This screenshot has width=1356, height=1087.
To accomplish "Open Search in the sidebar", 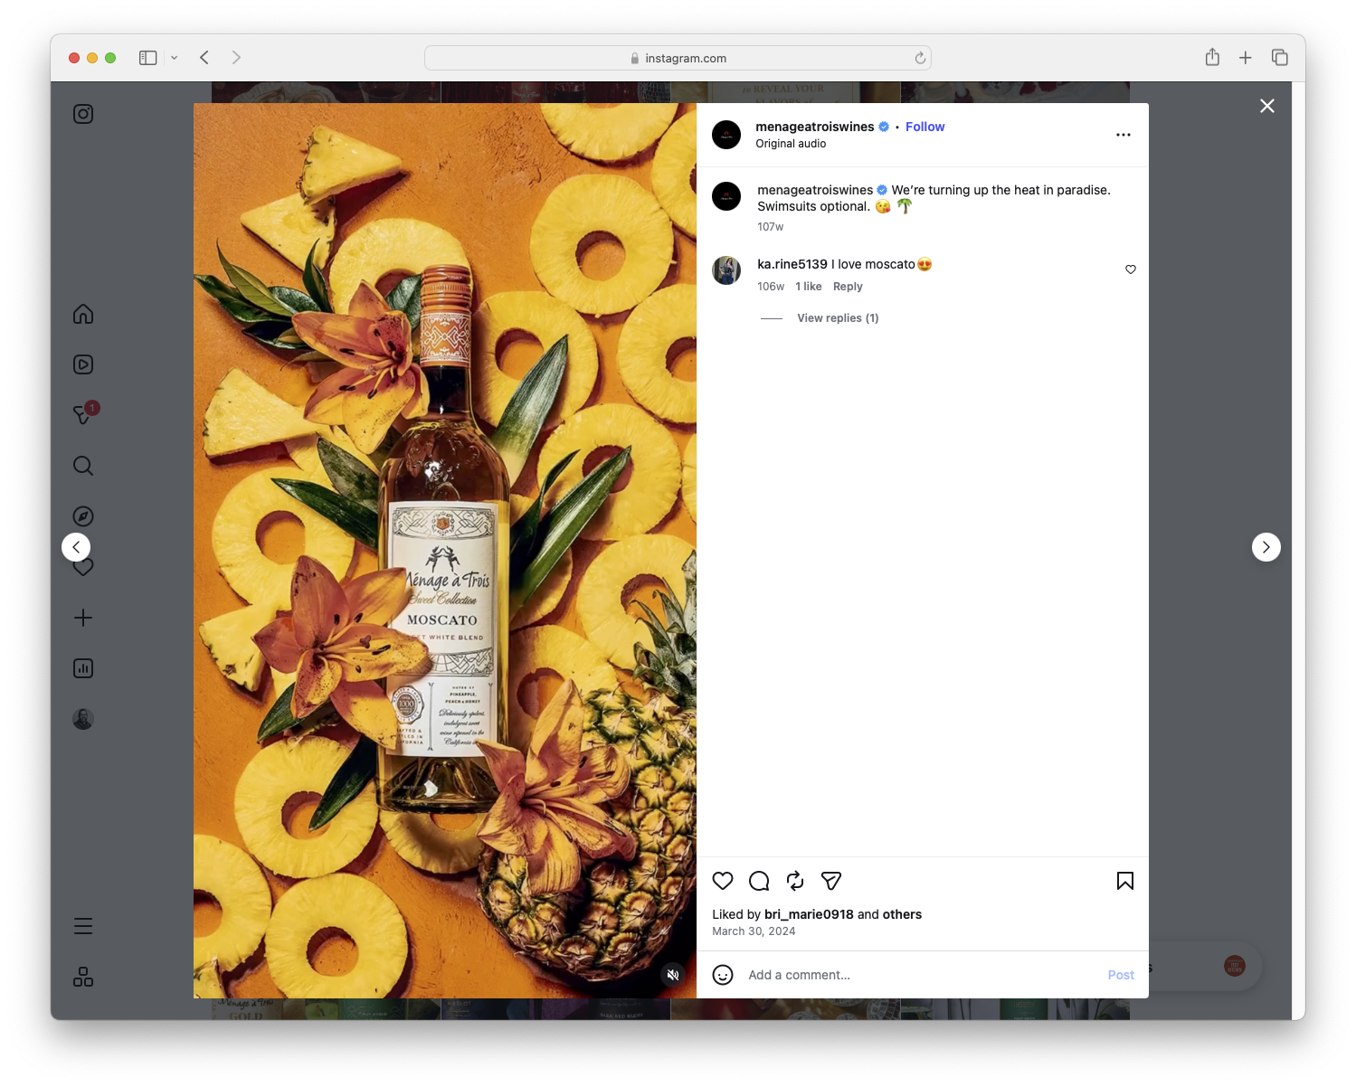I will [83, 466].
